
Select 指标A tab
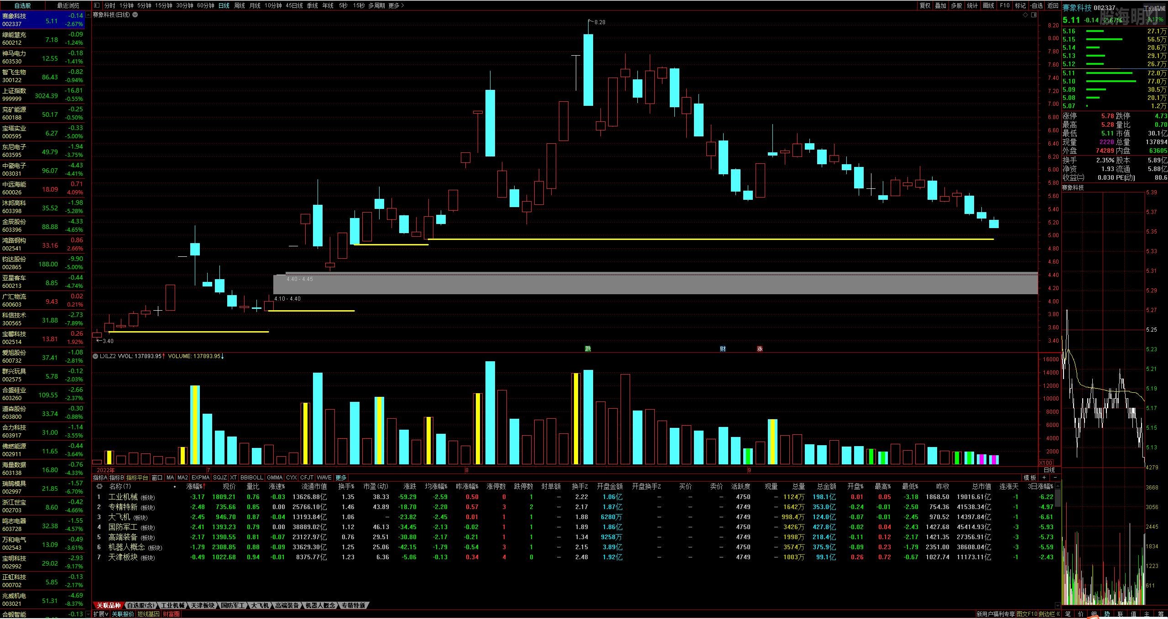100,478
